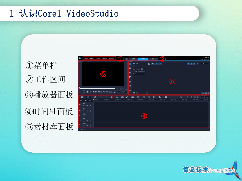Click the timeline ruler near the playhead

96,100
